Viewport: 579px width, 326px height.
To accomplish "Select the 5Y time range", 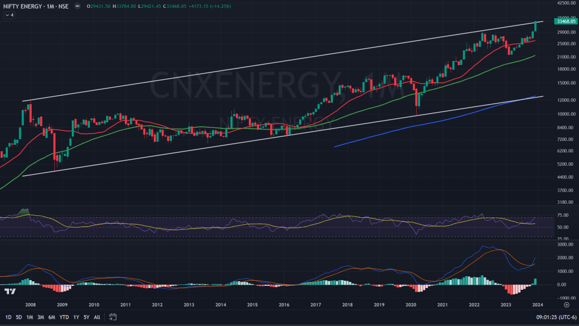I will point(86,317).
